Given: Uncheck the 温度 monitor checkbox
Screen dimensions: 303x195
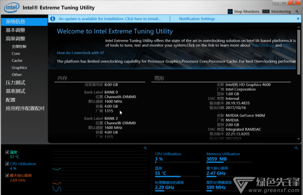Looking at the screenshot, I should click(x=7, y=152).
